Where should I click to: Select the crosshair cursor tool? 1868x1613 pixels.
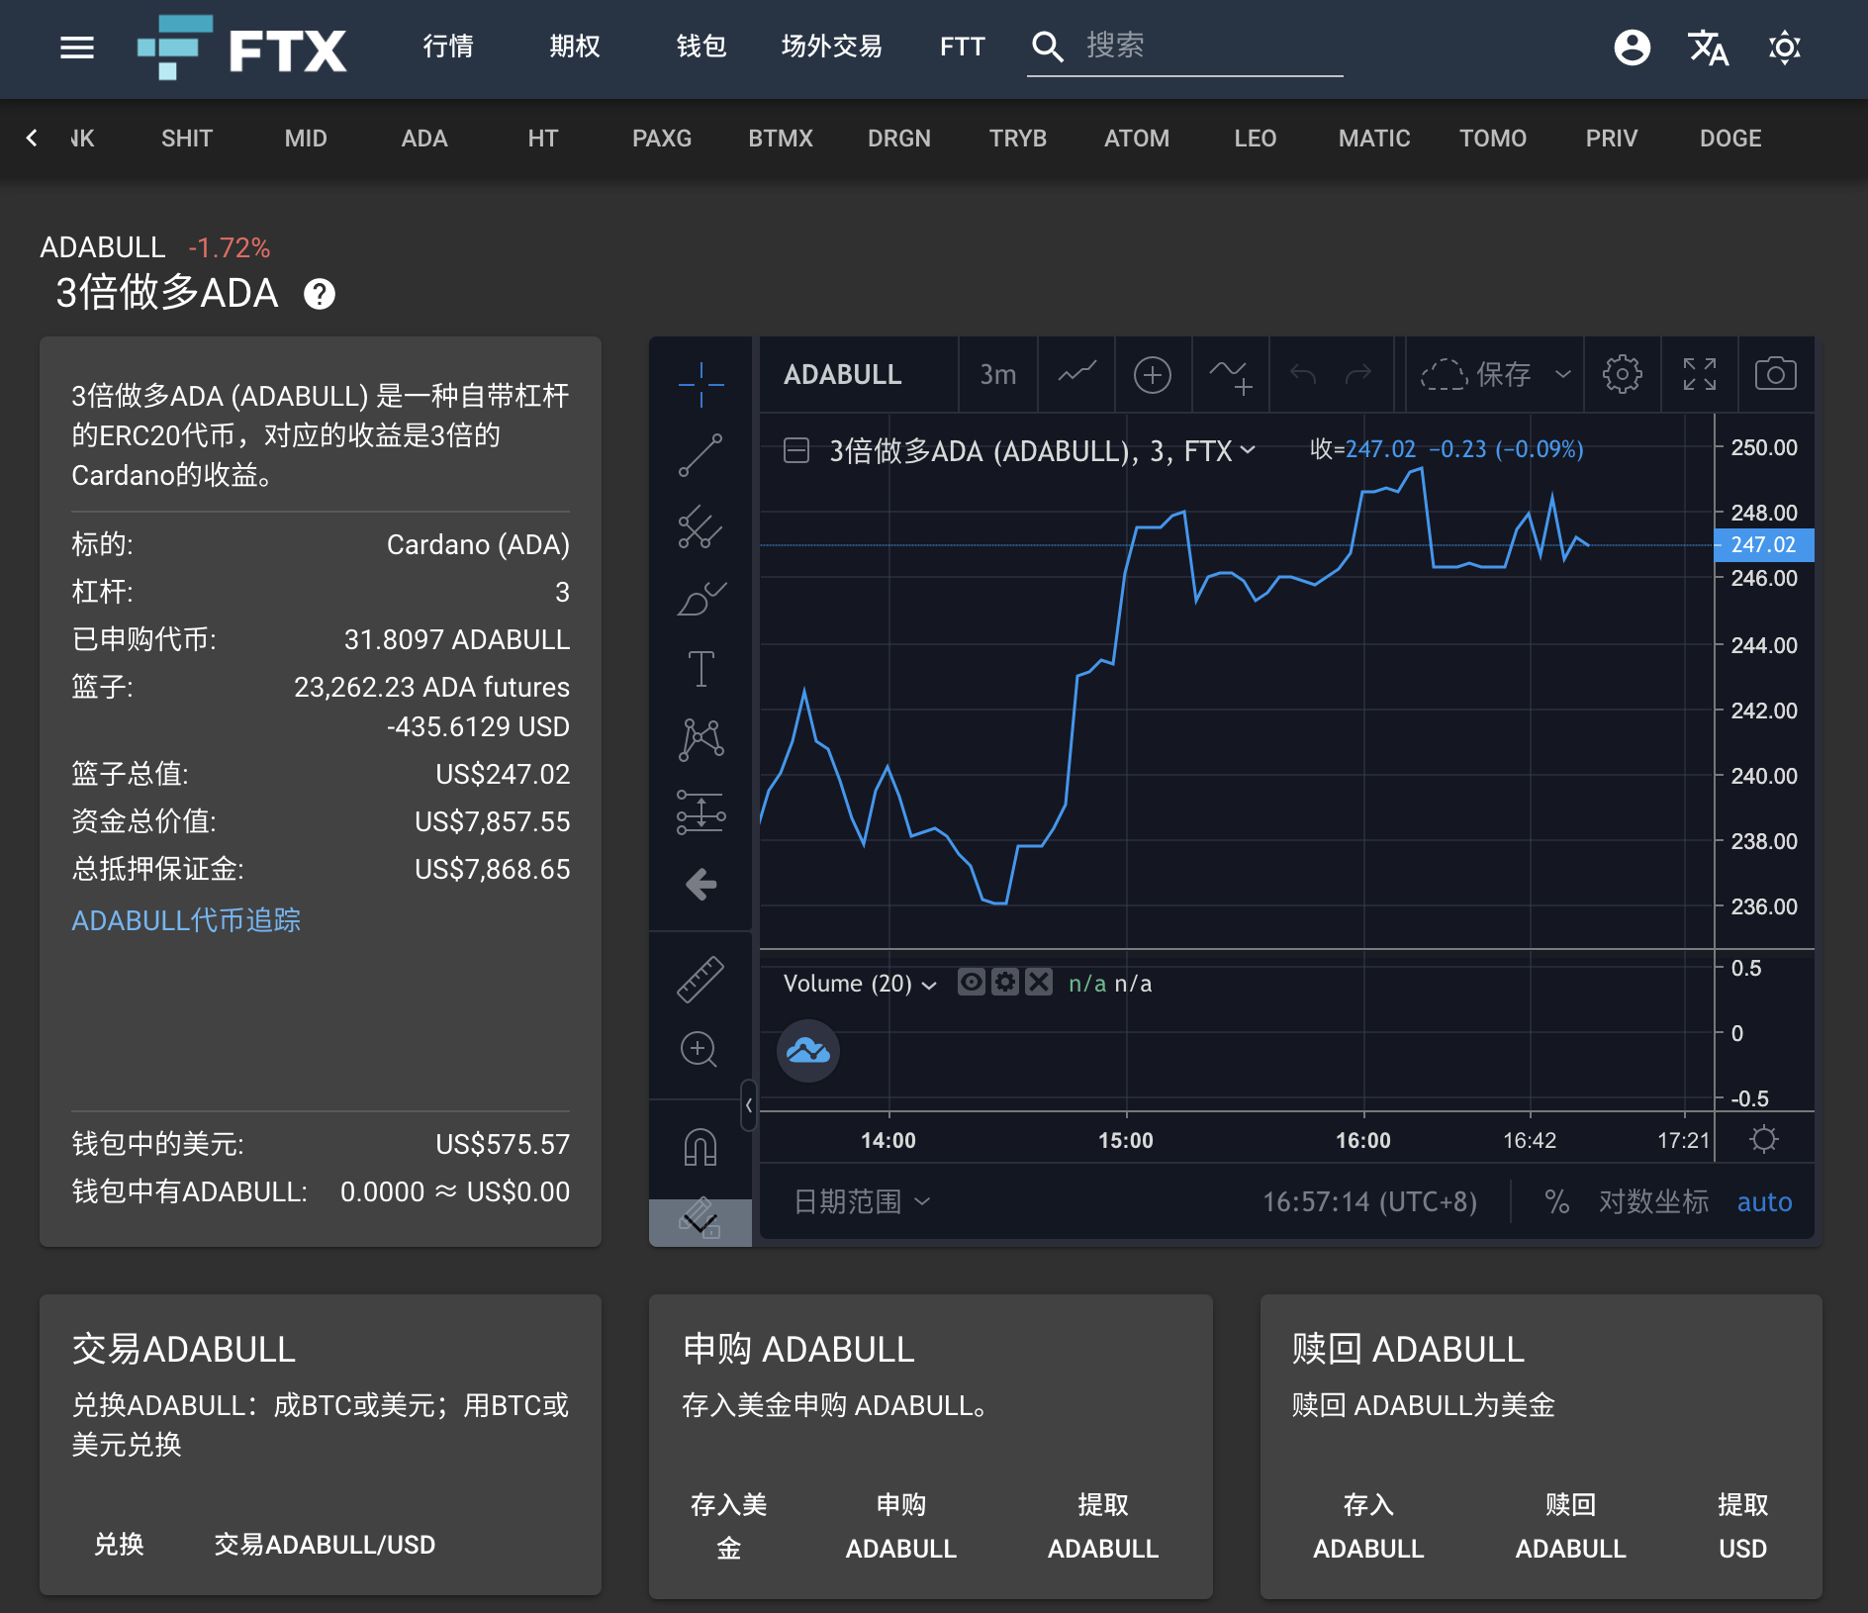tap(700, 384)
